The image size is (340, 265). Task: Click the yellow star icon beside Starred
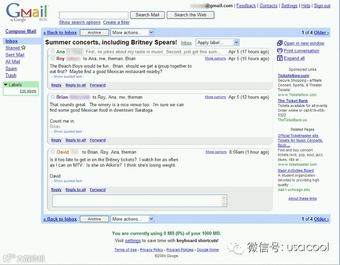pos(24,48)
